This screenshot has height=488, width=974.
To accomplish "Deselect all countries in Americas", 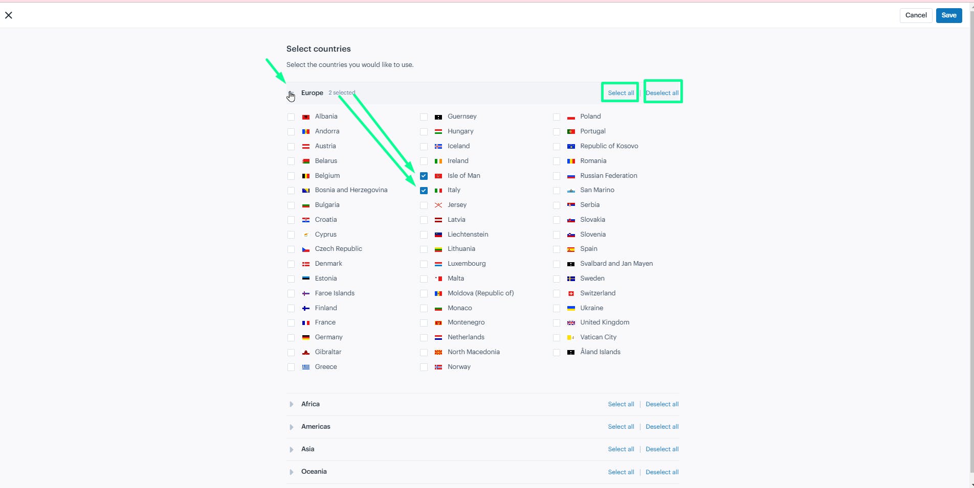I will [662, 427].
